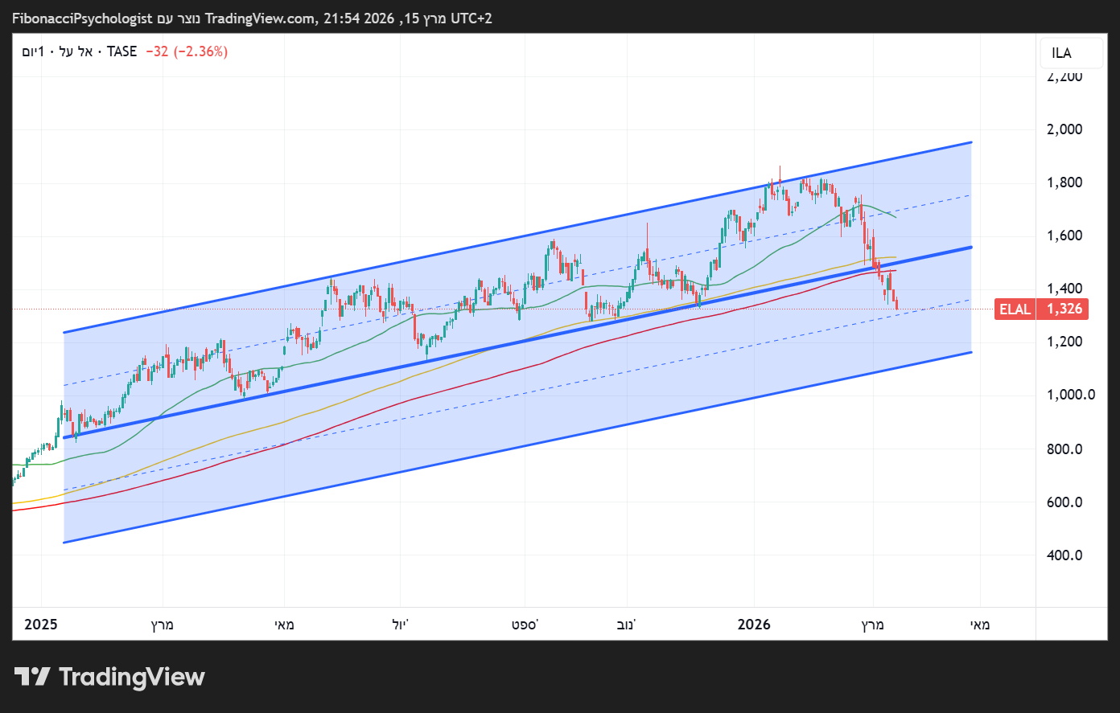Click the יול' time axis label
Viewport: 1120px width, 713px height.
pos(401,625)
